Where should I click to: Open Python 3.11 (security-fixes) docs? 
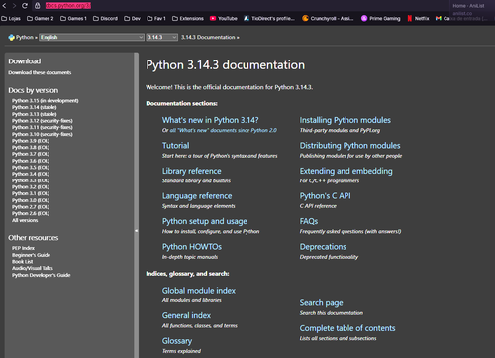[43, 127]
